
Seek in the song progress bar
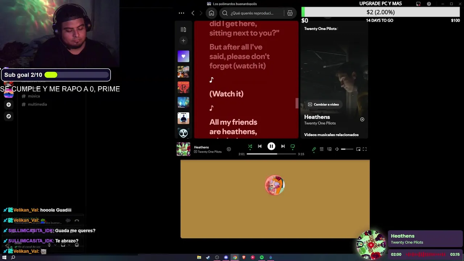[271, 154]
